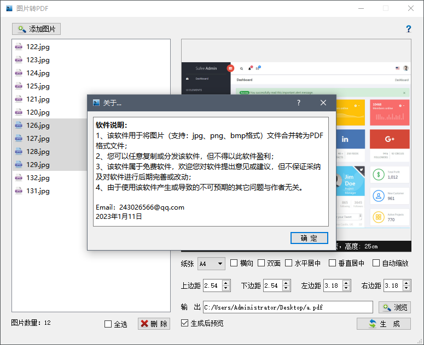This screenshot has width=424, height=345.
Task: Toggle the 垂直居中 checkbox
Action: [x=332, y=263]
